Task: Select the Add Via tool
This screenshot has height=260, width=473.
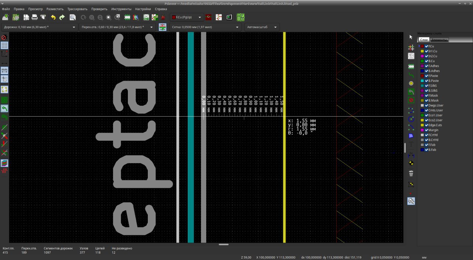Action: pyautogui.click(x=411, y=83)
